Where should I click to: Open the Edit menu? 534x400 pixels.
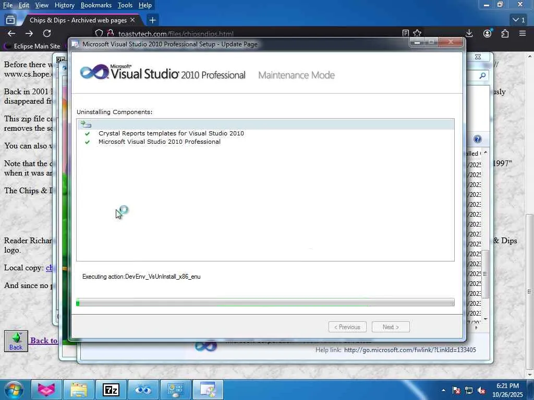(x=24, y=5)
